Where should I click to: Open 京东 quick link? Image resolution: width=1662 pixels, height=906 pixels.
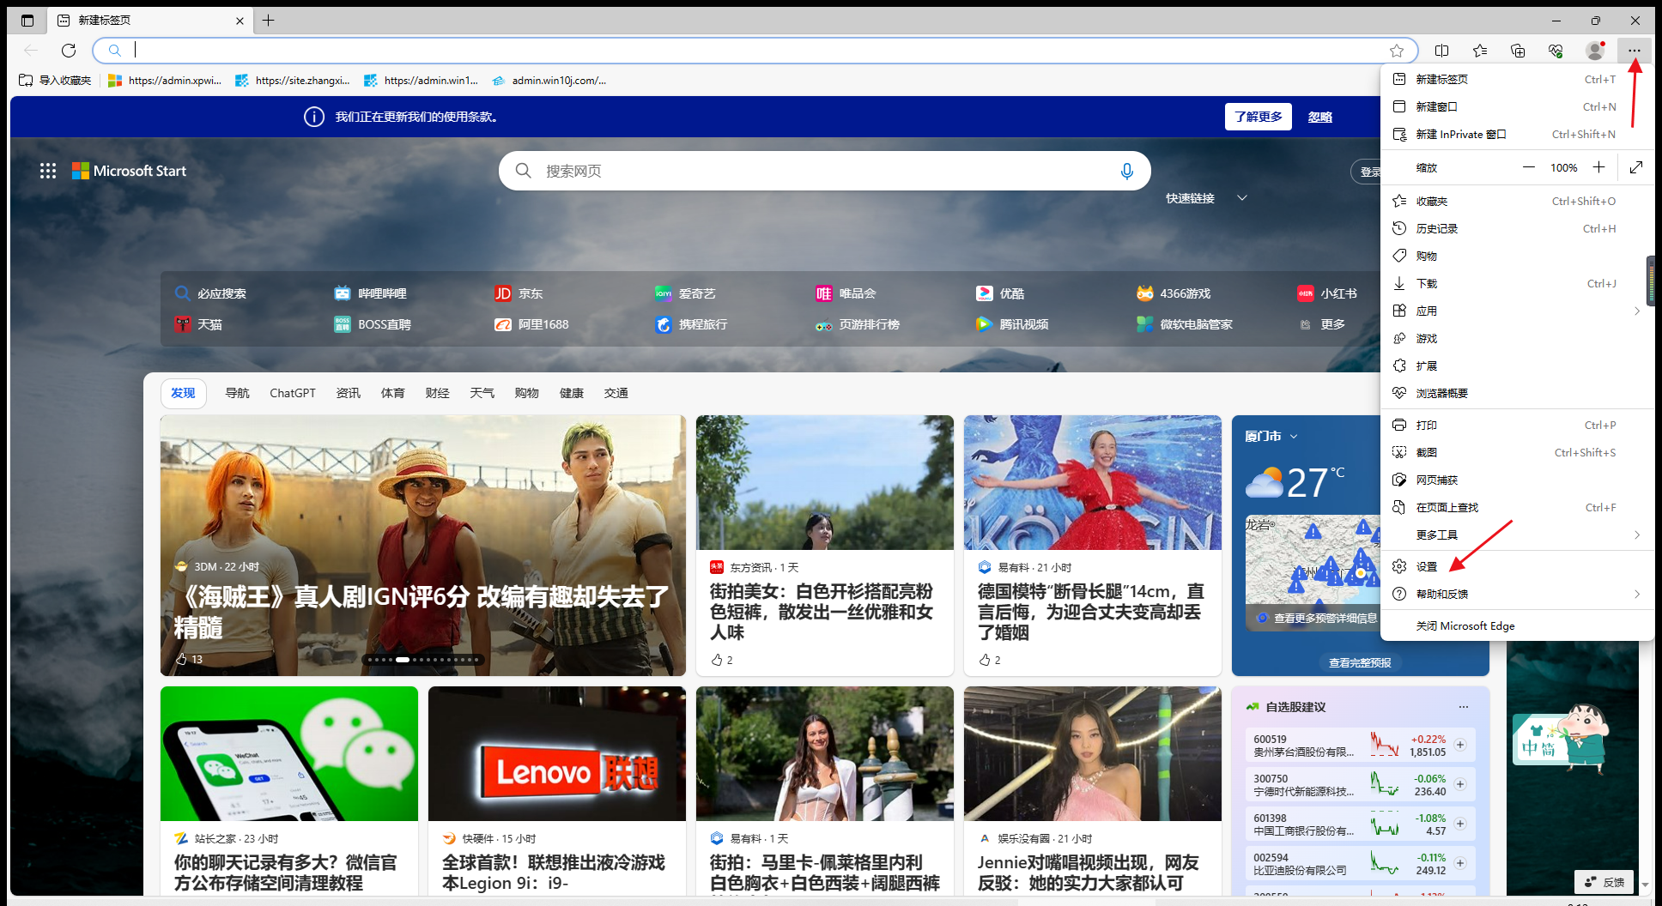point(519,293)
